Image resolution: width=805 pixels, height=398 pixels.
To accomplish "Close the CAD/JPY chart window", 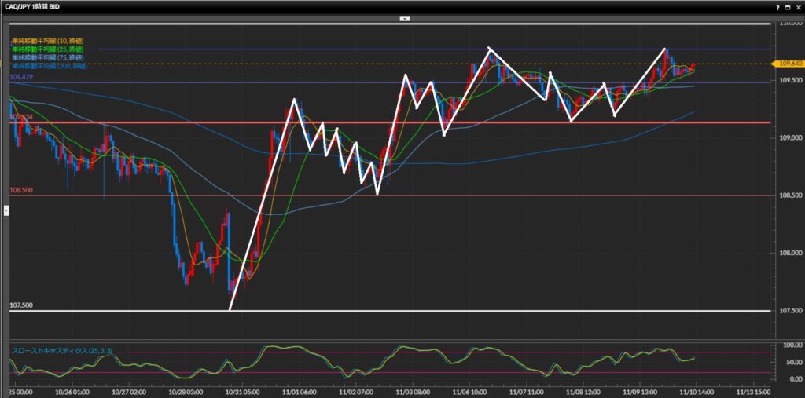I will [x=798, y=7].
